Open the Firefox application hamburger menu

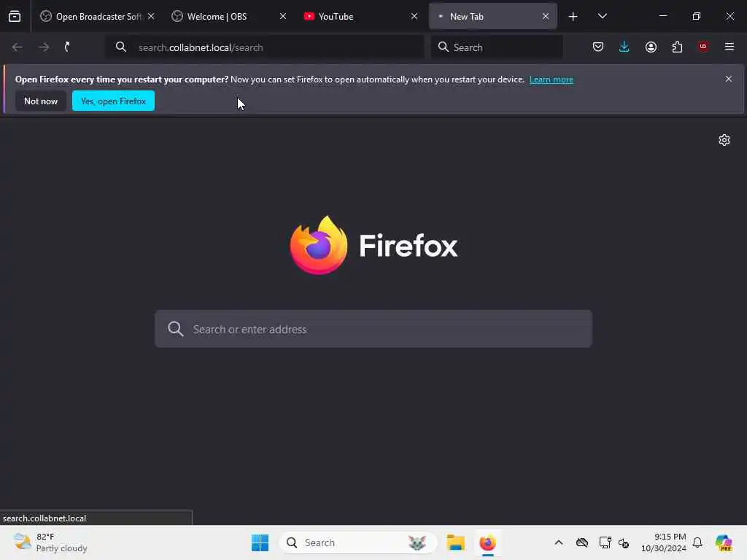click(x=729, y=47)
